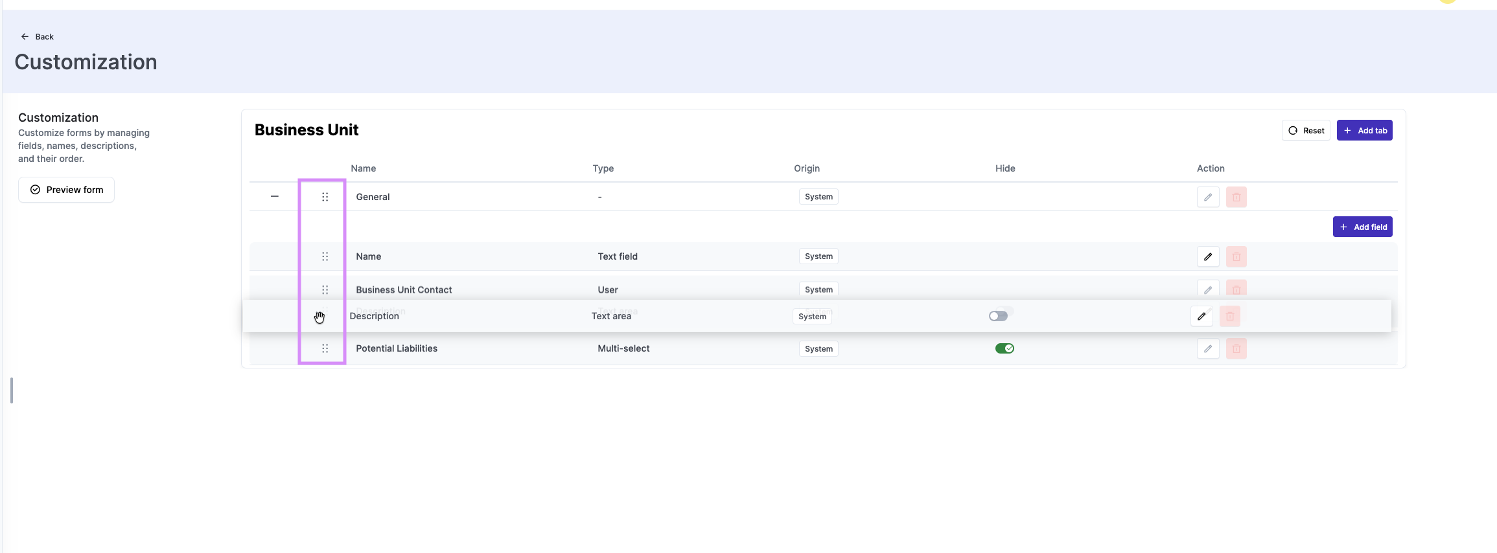Screen dimensions: 1497x553
Task: Delete the General tab using trash icon
Action: click(1236, 197)
